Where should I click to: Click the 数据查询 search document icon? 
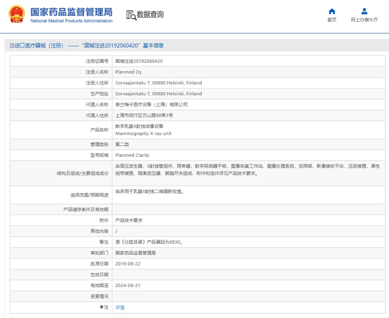point(131,15)
